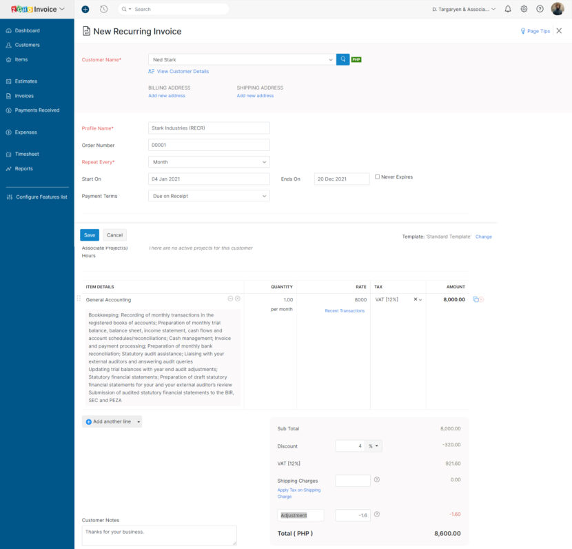Open the recent activities history icon
572x549 pixels.
103,9
